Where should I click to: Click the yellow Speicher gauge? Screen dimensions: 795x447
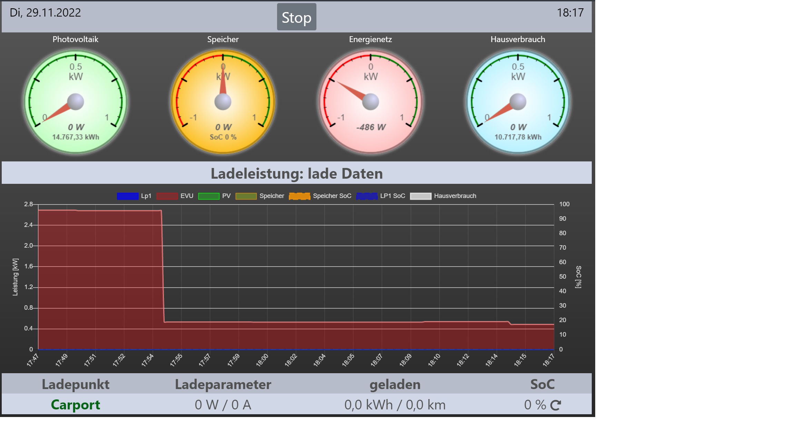coord(223,102)
